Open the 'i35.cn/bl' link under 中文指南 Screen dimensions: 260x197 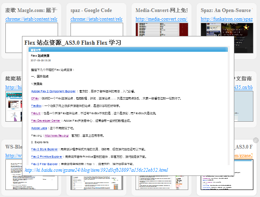243,87
